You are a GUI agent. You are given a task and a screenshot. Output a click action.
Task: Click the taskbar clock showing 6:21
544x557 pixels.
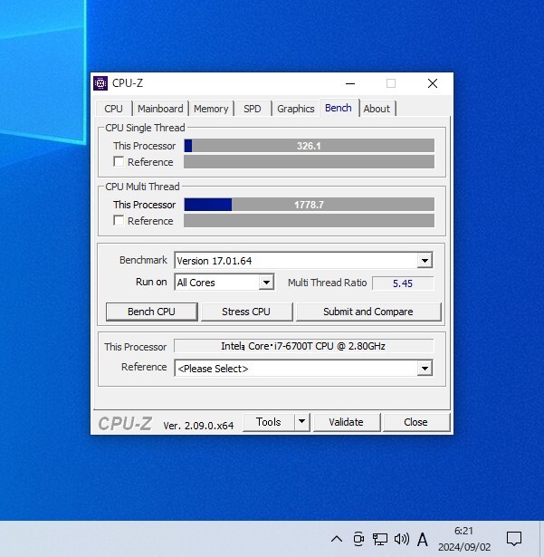464,539
